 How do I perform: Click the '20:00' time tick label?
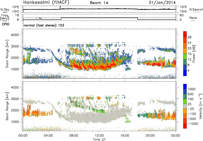[x=150, y=136]
